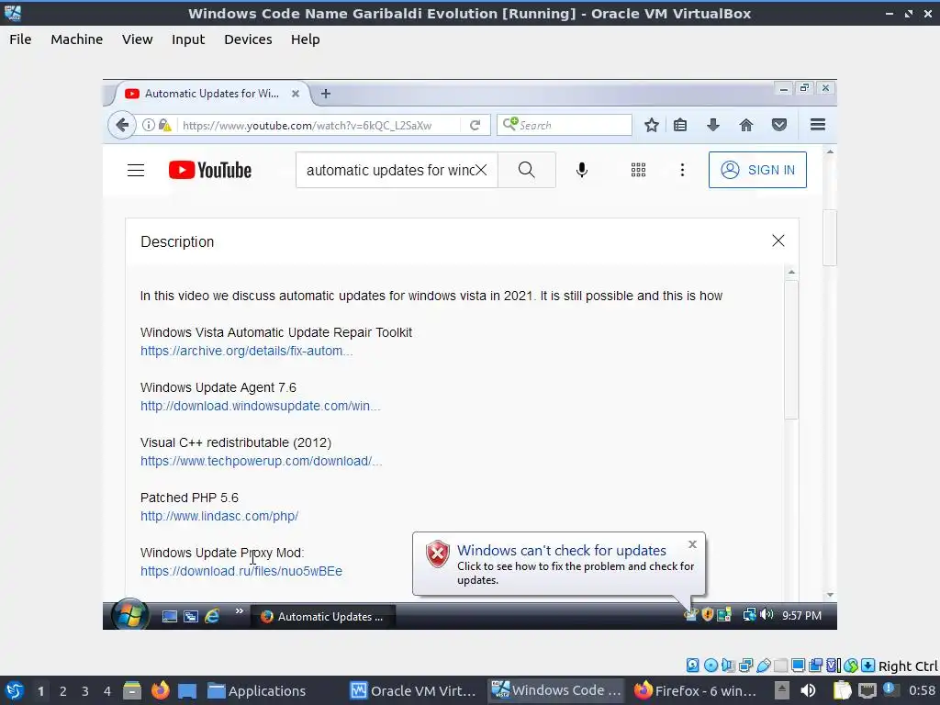Click the Automatic Updates Vista taskbar button

point(322,616)
